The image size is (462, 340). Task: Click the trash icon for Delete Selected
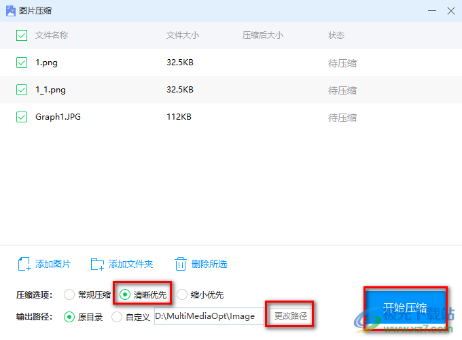point(180,264)
